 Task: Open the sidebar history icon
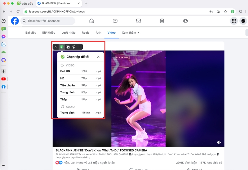3,21
